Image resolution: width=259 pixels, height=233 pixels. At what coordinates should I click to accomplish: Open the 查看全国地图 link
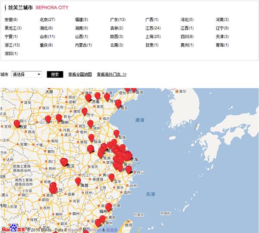pos(80,74)
